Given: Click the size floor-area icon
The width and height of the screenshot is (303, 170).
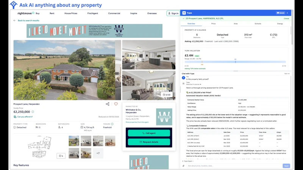Looking at the screenshot, I should pos(82,127).
